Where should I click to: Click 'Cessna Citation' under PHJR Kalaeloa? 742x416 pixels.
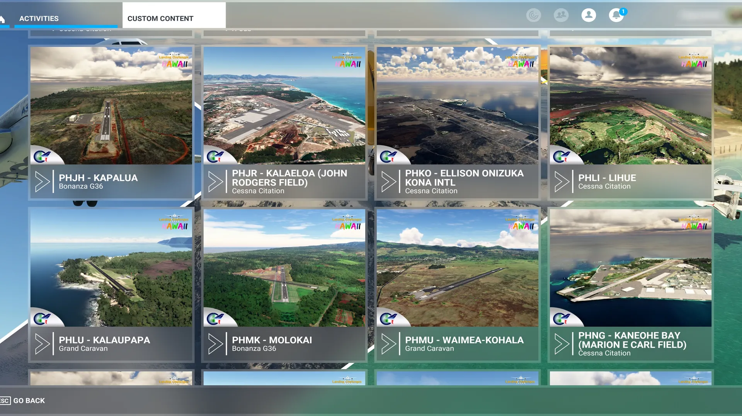click(x=258, y=191)
